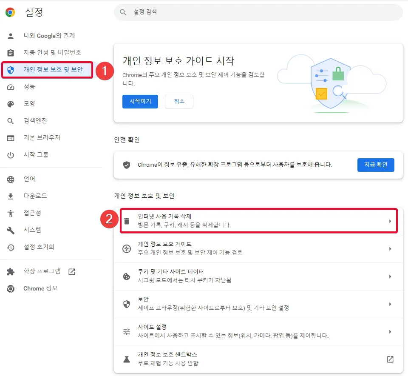Click the magnifier icon for 검색엔진
This screenshot has width=408, height=376.
[10, 121]
